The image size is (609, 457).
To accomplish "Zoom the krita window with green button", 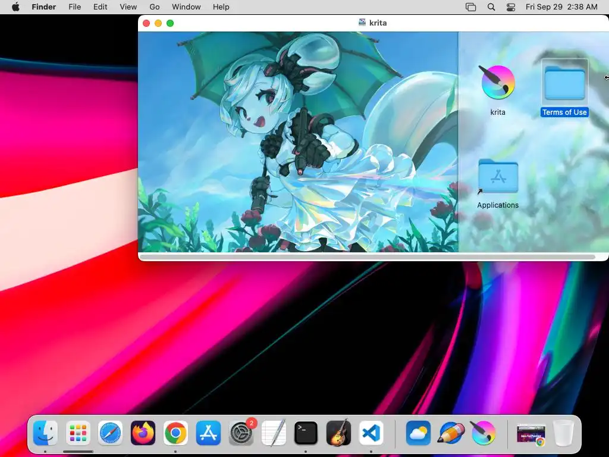I will [170, 23].
